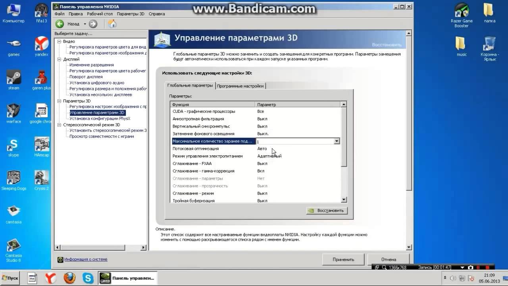Switch to Панель управления taskbar button
Viewport: 508px width, 286px height.
pos(128,278)
